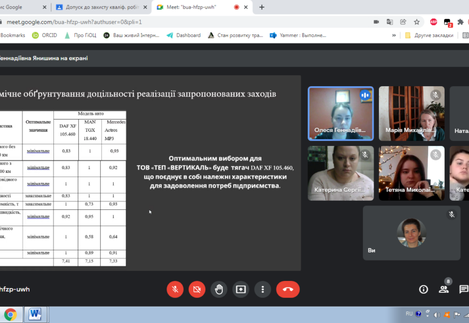This screenshot has height=323, width=469.
Task: Bookmark this page with the star icon
Action: pos(417,22)
